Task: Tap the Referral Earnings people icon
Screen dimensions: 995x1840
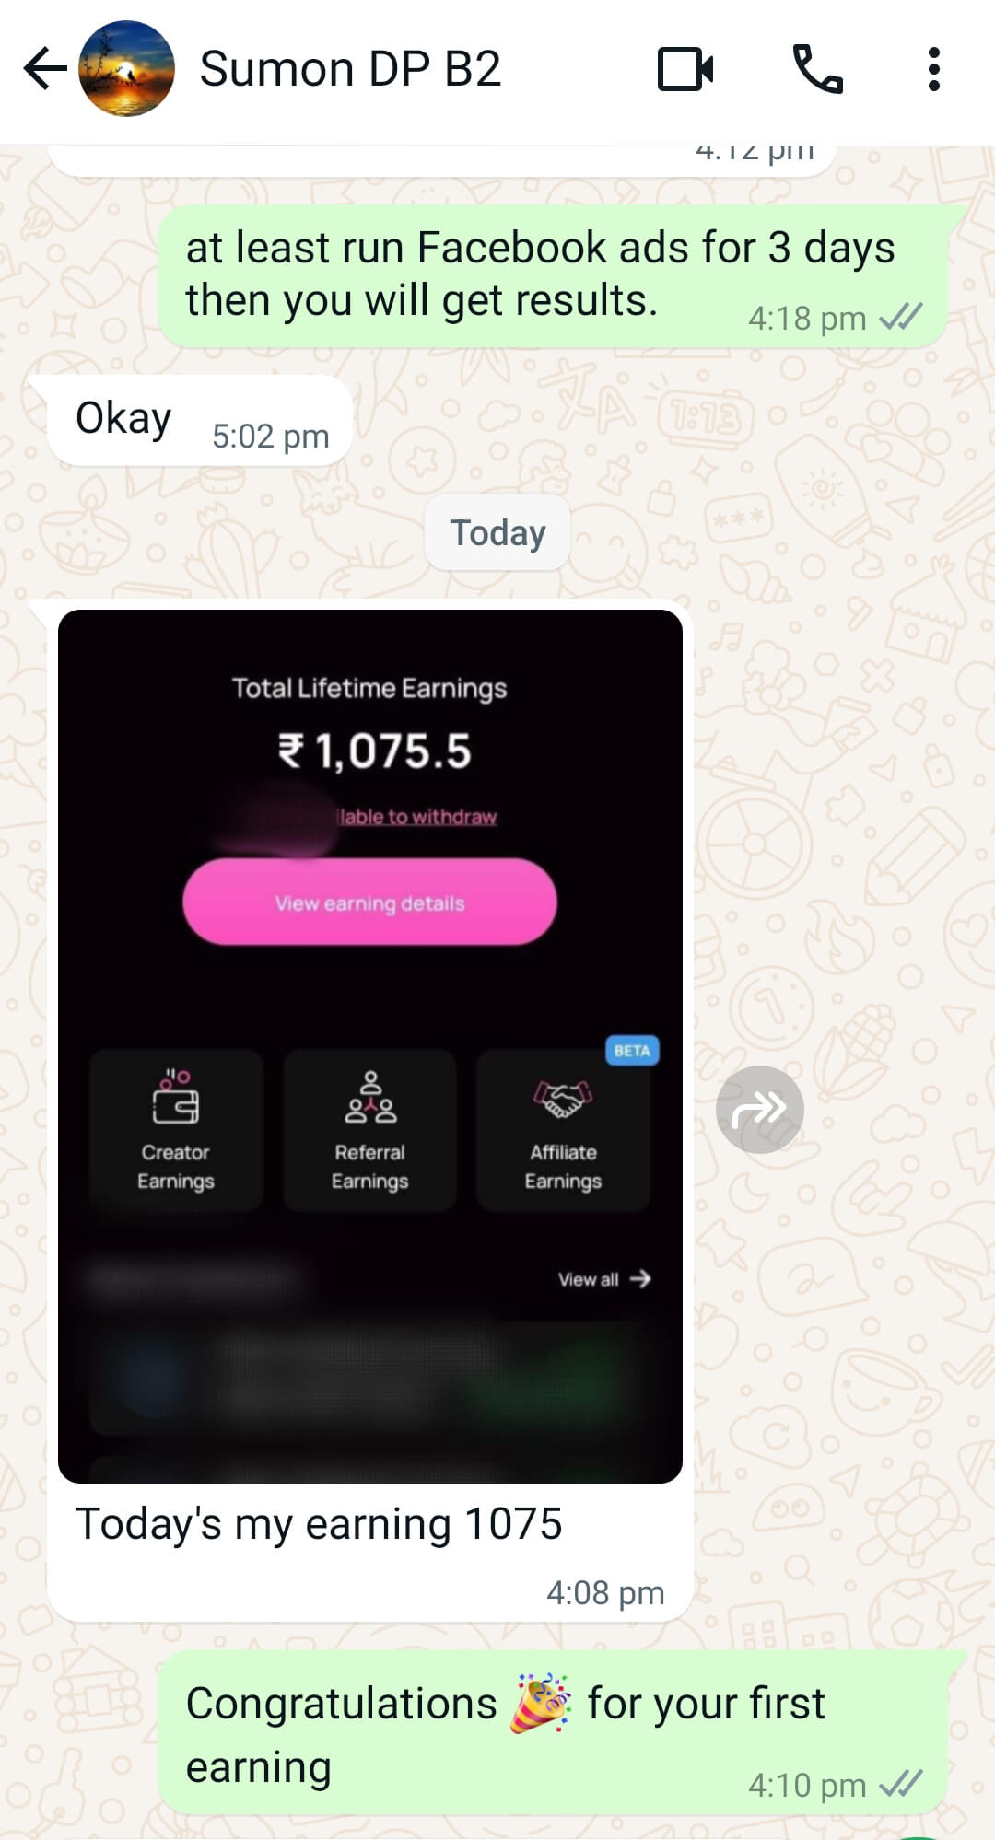Action: (x=370, y=1097)
